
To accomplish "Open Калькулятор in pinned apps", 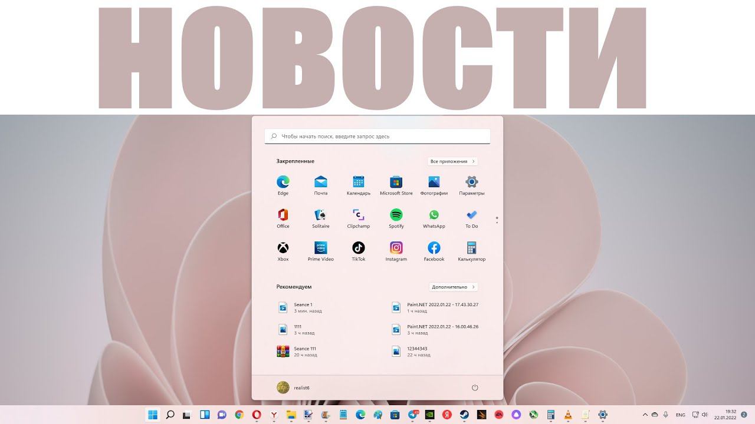I will tap(472, 251).
